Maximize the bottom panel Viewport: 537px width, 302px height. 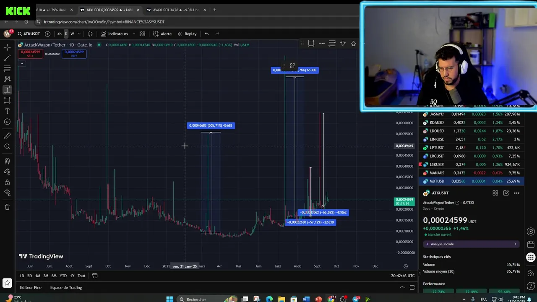412,287
